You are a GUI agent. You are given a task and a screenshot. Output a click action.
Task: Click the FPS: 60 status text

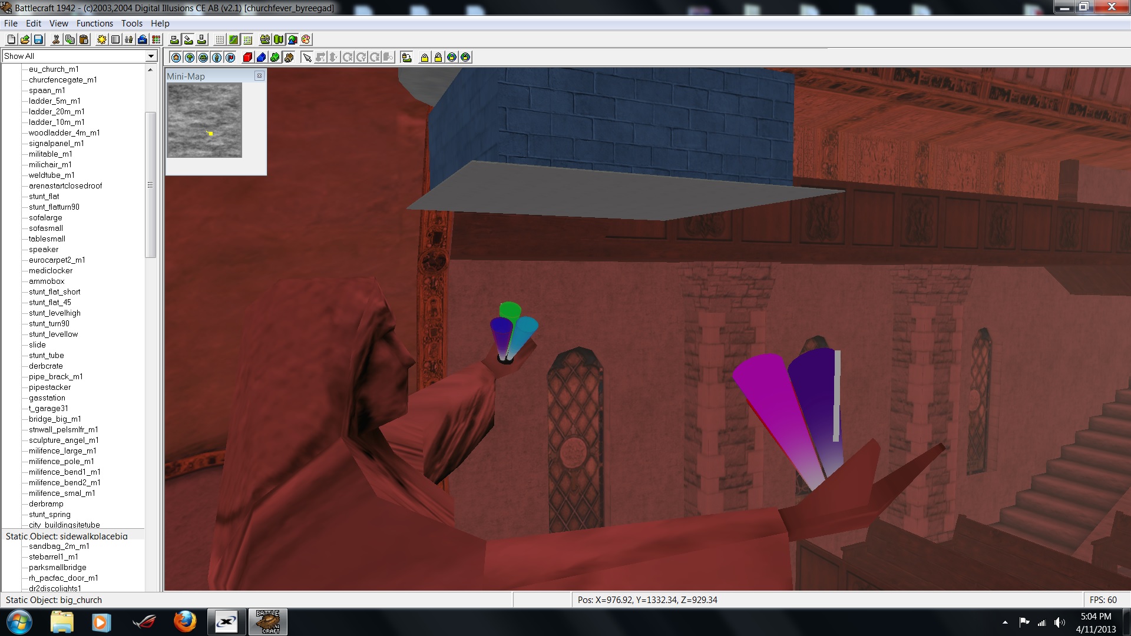(x=1103, y=600)
